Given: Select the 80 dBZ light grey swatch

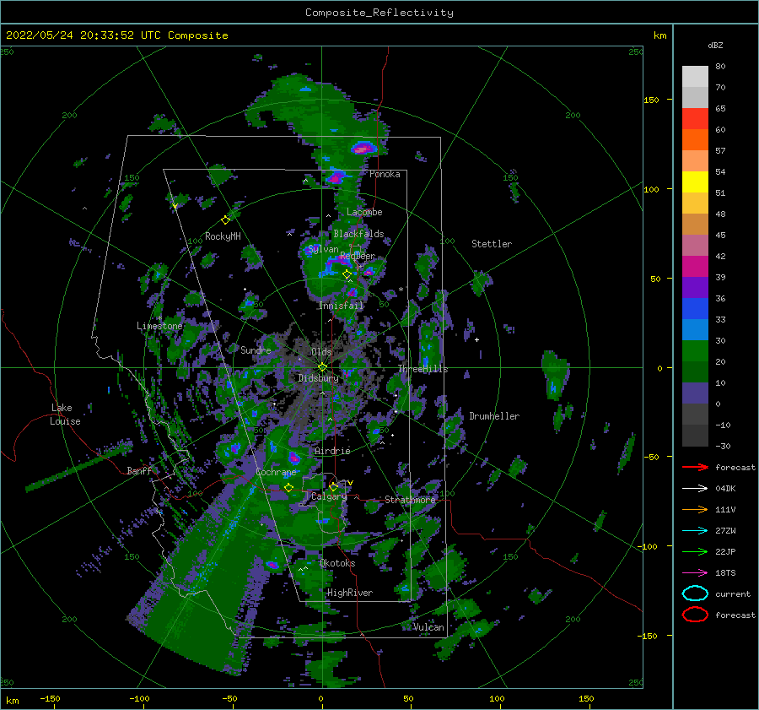Looking at the screenshot, I should (695, 77).
